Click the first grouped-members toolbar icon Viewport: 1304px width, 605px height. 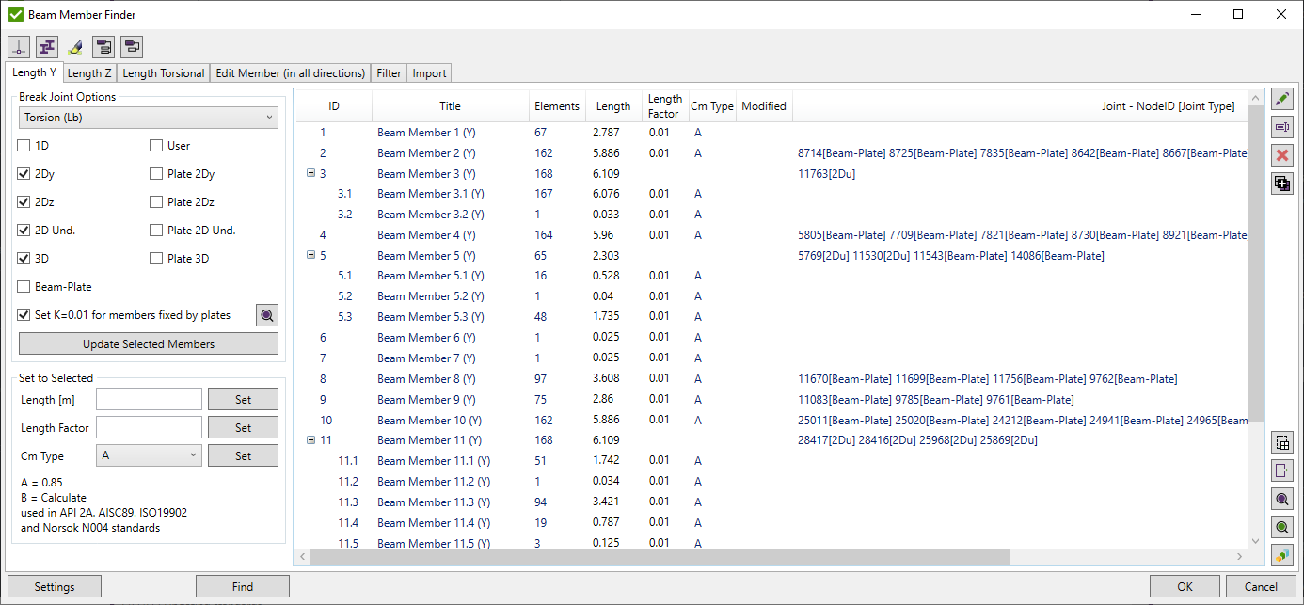pos(103,46)
